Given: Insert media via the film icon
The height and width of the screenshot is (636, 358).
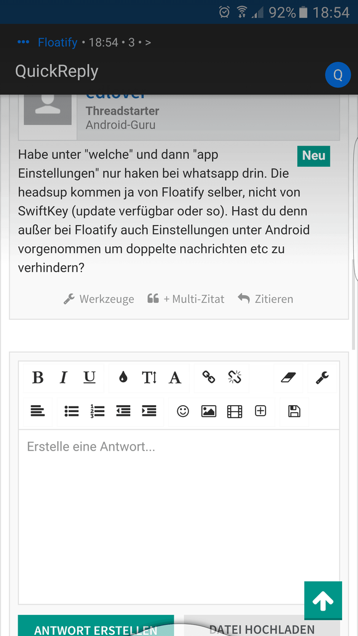Looking at the screenshot, I should (235, 412).
